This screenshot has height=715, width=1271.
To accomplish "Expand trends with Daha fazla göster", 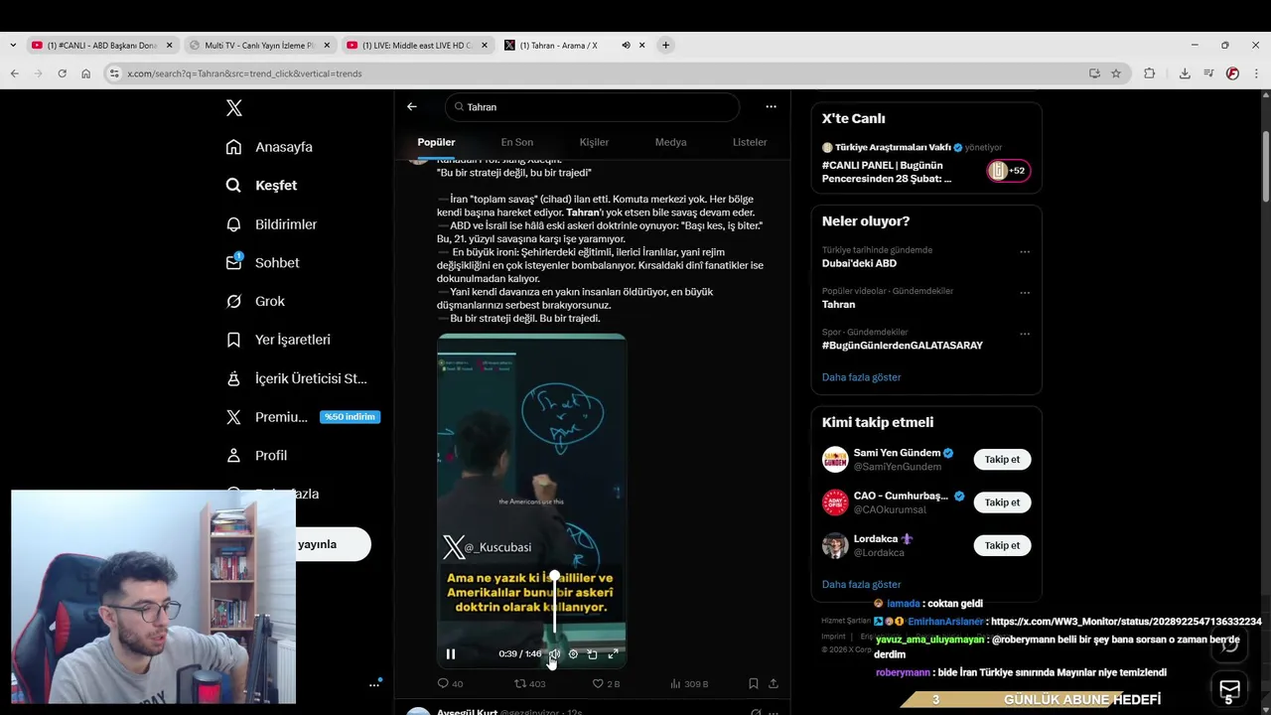I will (861, 377).
